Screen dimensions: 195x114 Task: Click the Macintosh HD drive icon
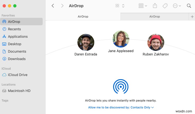pos(4,91)
